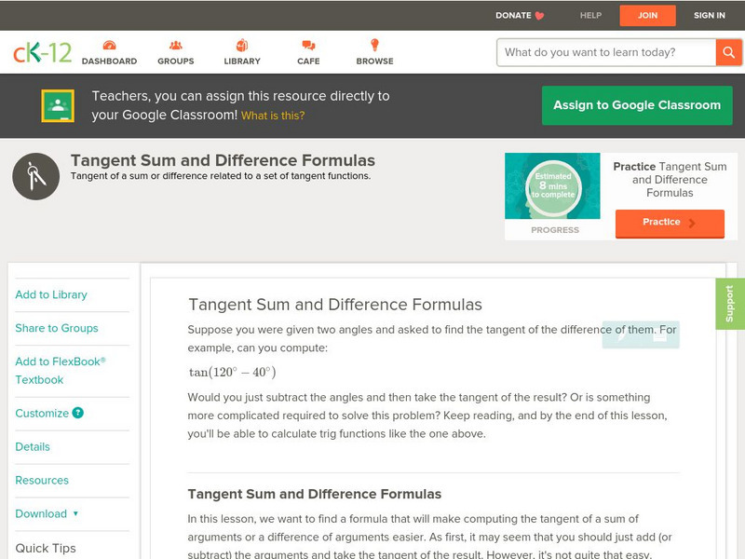This screenshot has width=745, height=559.
Task: Click the bold 'Tangent Sum and Difference Formulas' section heading
Action: [315, 494]
